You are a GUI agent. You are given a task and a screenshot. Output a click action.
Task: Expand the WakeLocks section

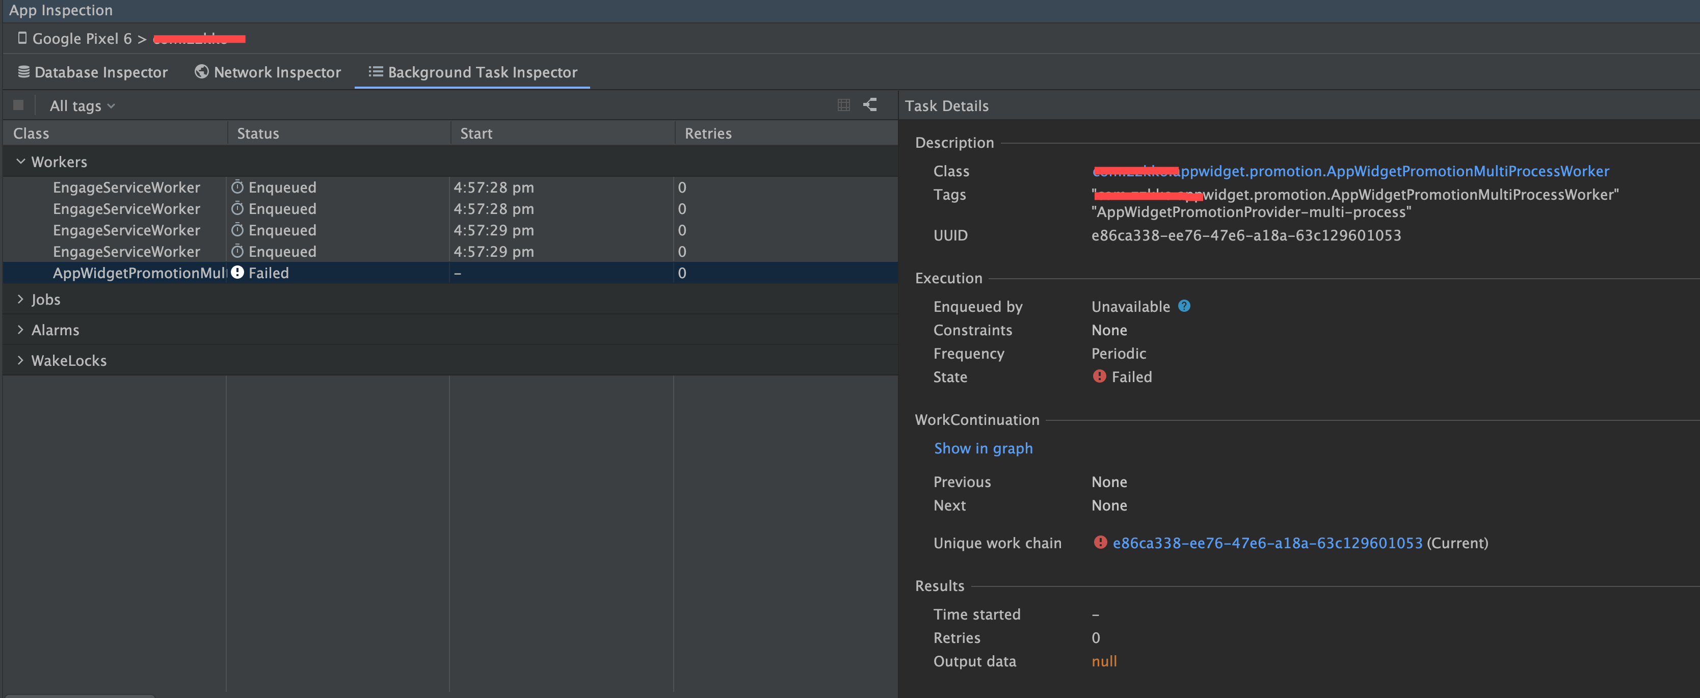[20, 360]
